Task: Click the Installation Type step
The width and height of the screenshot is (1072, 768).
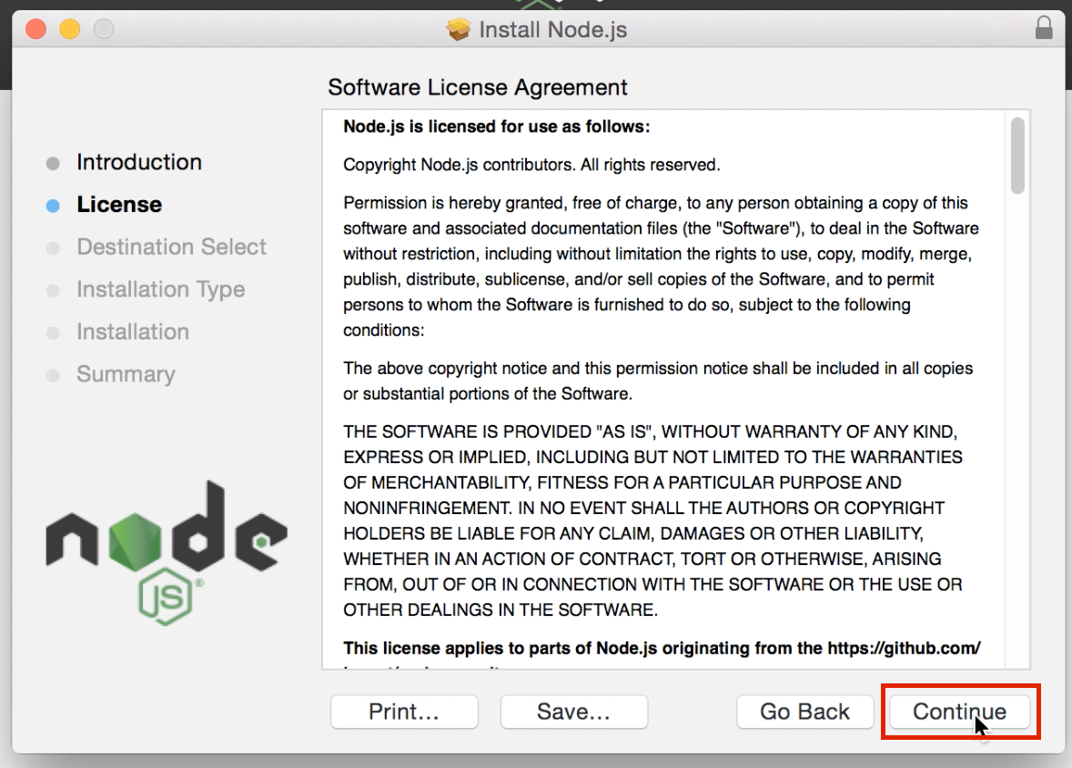Action: tap(160, 289)
